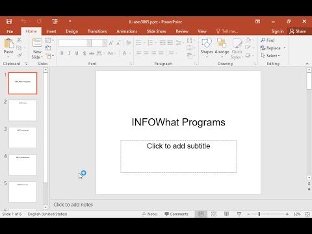
Task: Toggle Center paragraph alignment
Action: point(146,53)
